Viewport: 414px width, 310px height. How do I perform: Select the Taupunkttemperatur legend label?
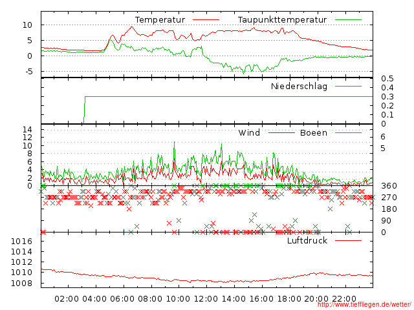pos(282,20)
